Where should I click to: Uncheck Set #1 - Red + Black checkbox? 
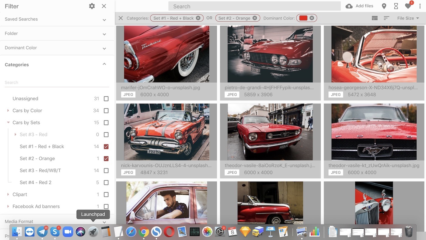pyautogui.click(x=106, y=147)
